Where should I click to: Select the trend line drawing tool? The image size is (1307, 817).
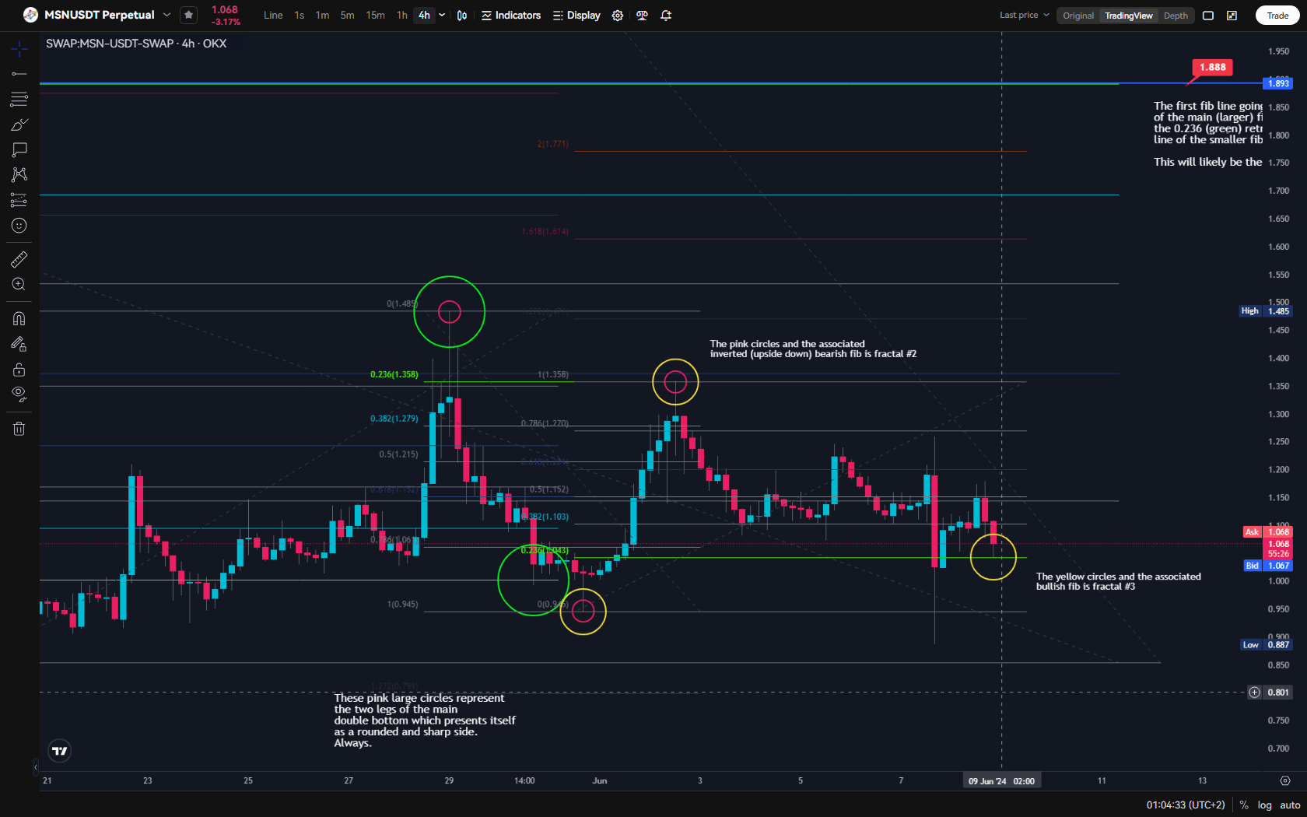tap(19, 74)
